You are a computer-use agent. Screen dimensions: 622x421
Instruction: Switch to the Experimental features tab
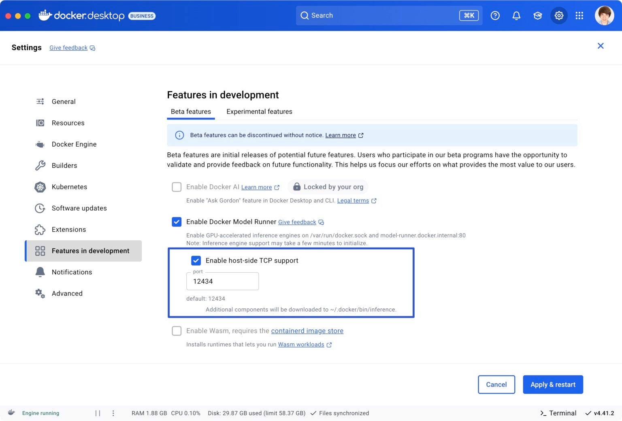coord(259,111)
